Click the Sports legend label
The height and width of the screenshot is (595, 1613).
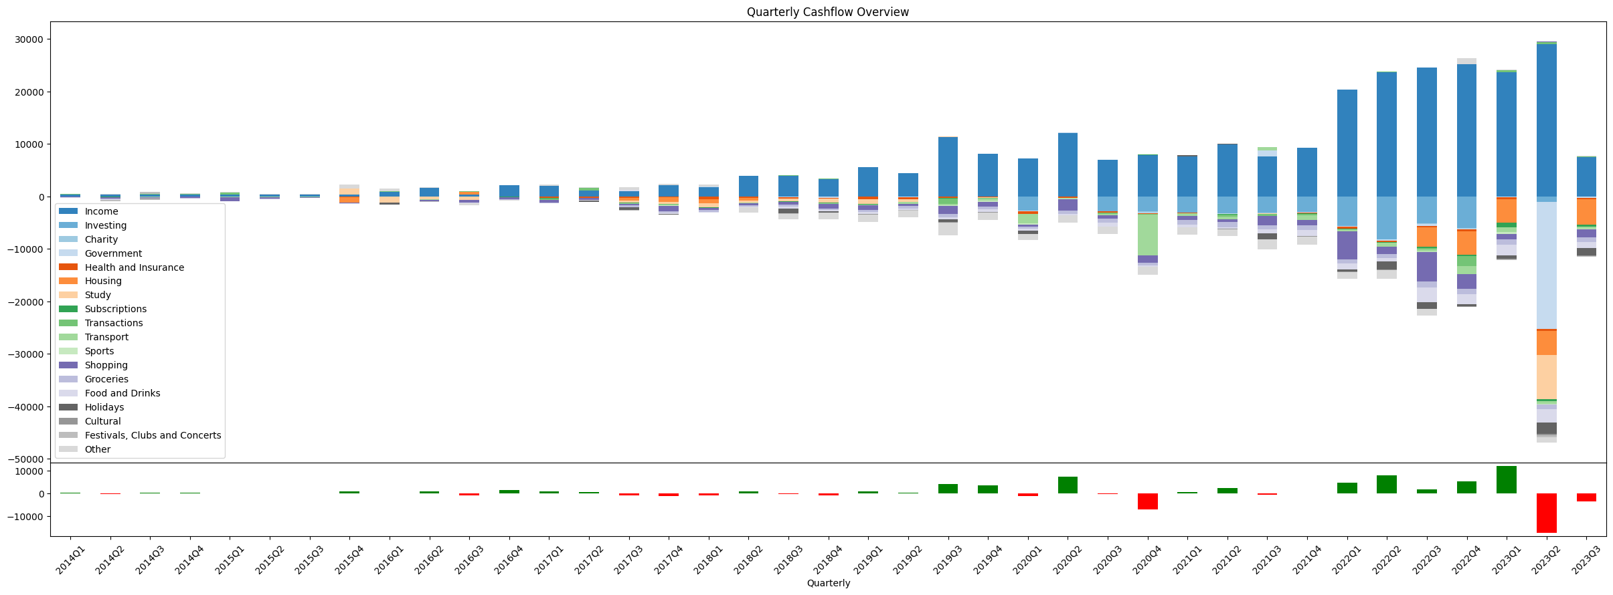click(99, 351)
